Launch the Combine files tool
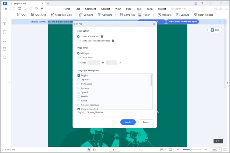Image resolution: width=230 pixels, height=153 pixels. 86,15
